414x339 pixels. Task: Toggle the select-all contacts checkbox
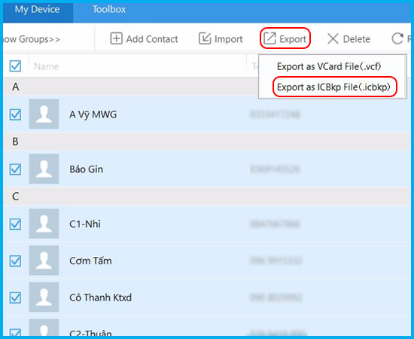click(15, 66)
